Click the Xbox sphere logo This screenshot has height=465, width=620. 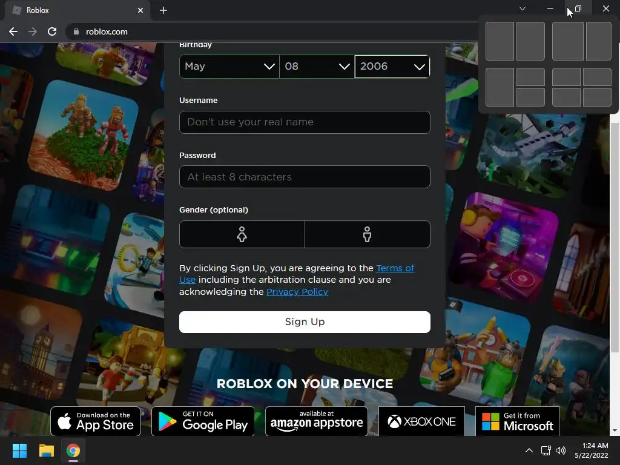point(394,422)
